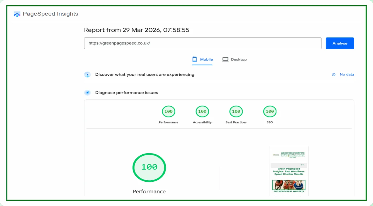Click the info icon beside No data

point(334,75)
